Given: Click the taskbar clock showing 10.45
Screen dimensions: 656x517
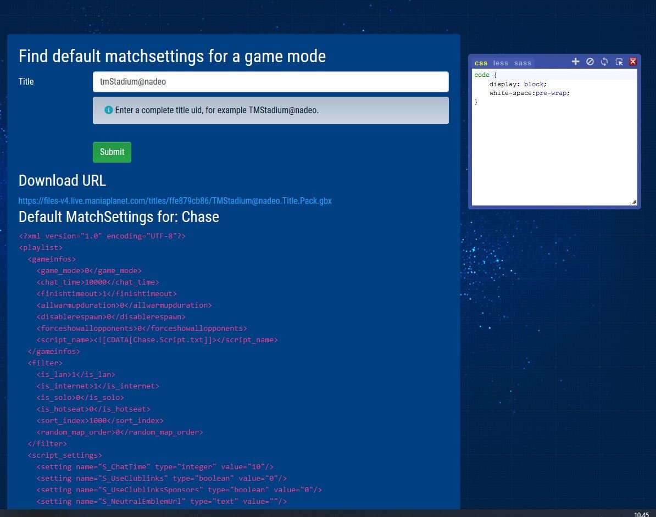Looking at the screenshot, I should click(641, 514).
